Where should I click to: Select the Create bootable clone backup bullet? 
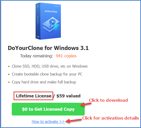pyautogui.click(x=47, y=74)
